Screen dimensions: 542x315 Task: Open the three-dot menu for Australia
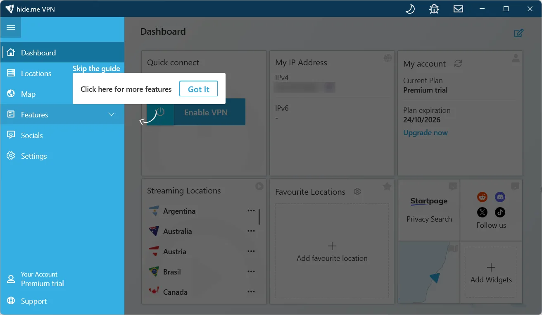(251, 231)
